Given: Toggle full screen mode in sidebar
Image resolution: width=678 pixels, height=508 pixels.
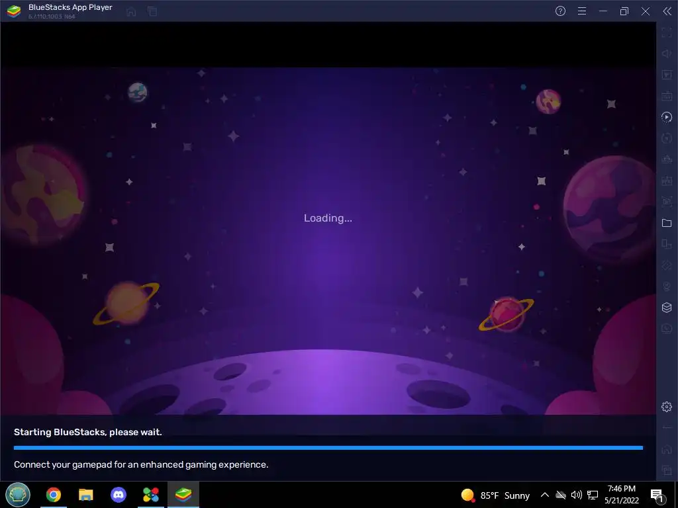Looking at the screenshot, I should 667,32.
